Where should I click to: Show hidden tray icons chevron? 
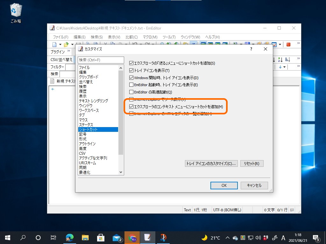228,238
